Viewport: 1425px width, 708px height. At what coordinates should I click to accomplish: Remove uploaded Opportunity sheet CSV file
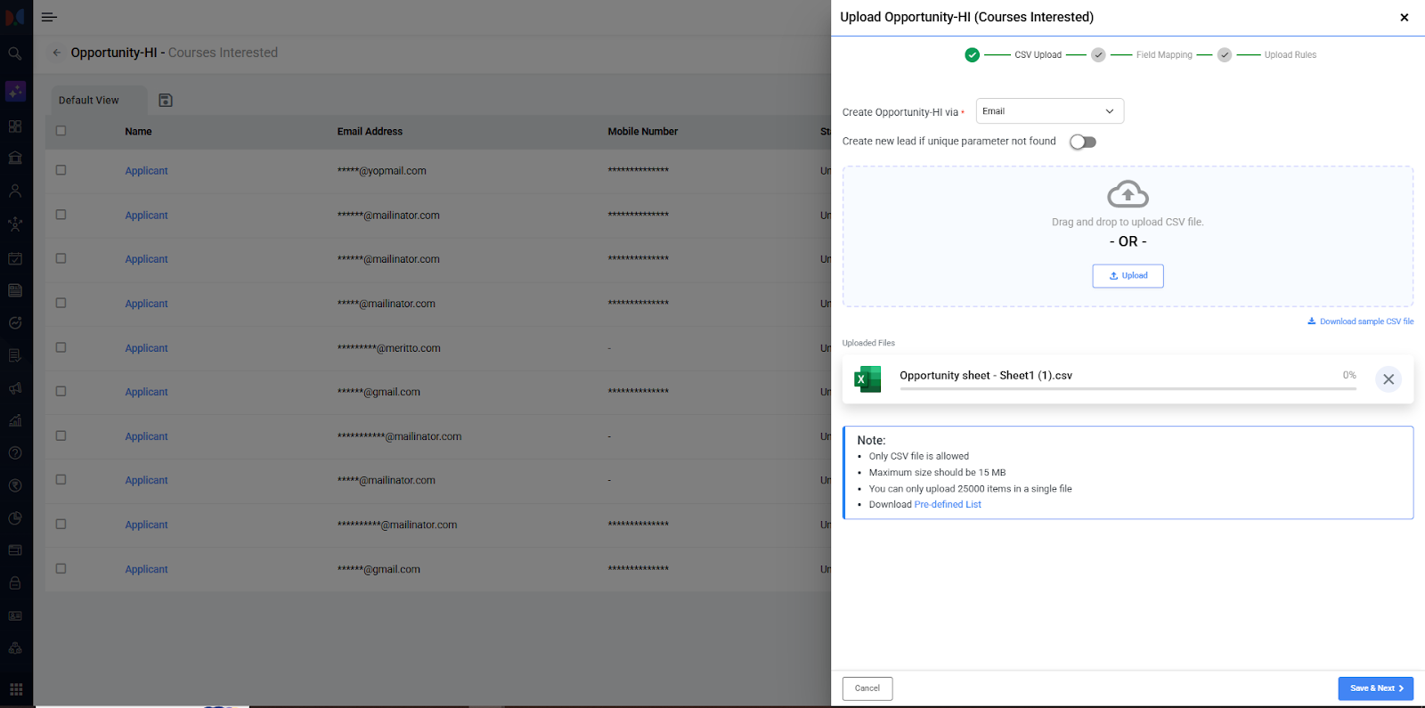tap(1388, 379)
